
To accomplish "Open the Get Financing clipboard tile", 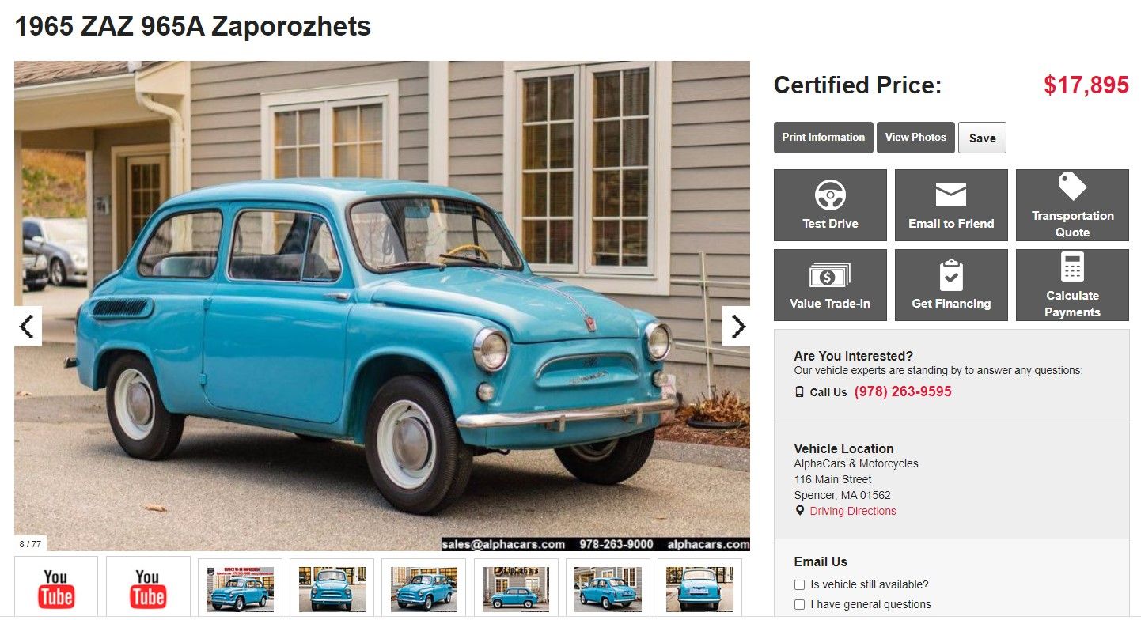I will click(x=951, y=285).
